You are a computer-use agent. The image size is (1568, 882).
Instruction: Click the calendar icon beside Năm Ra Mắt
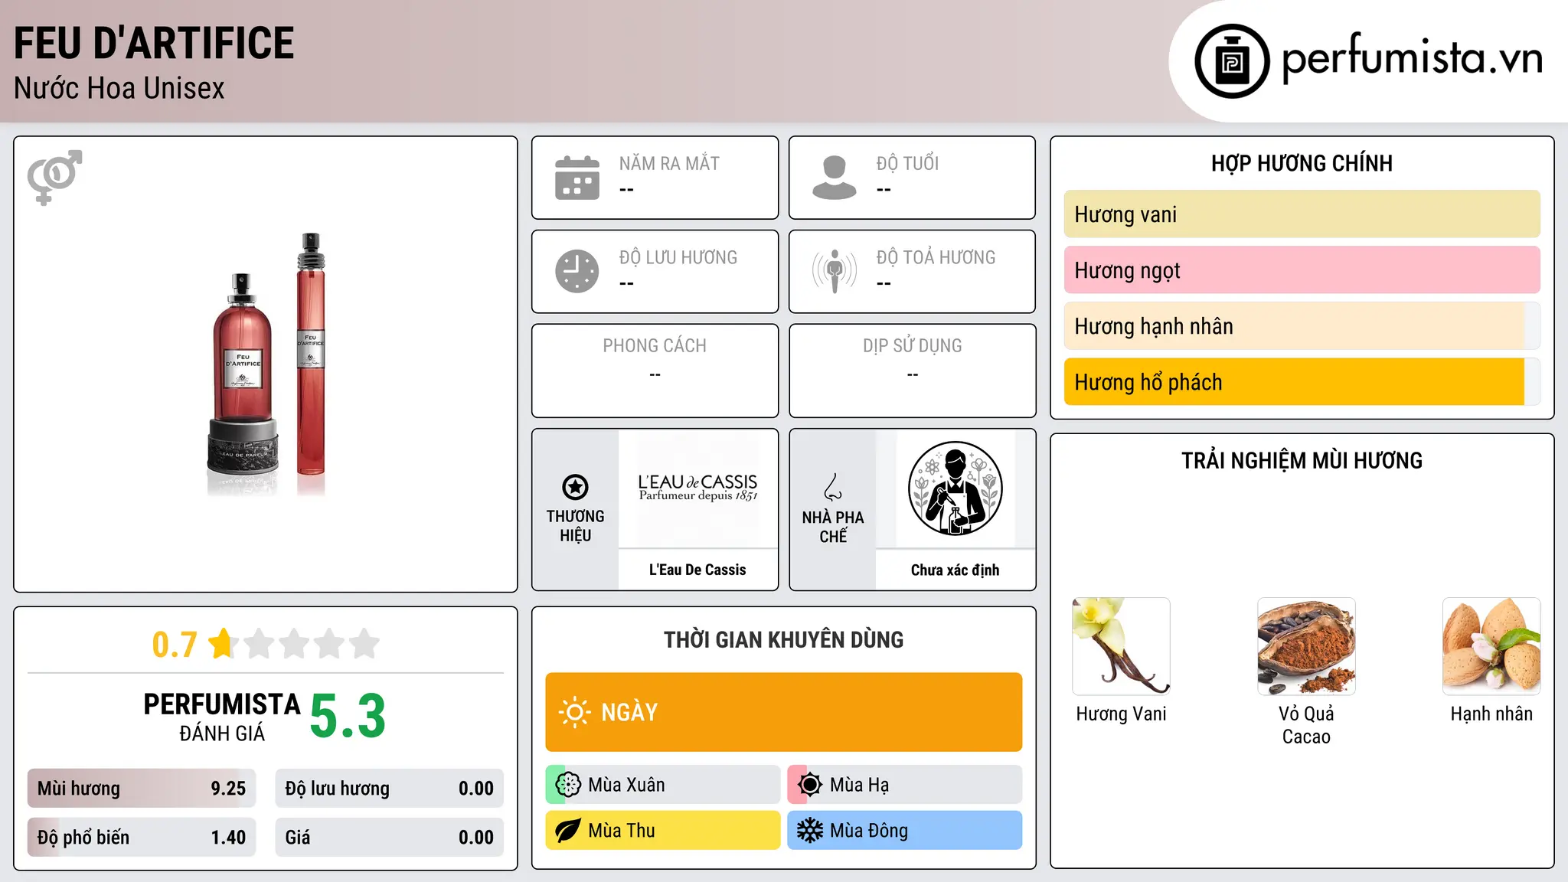[x=577, y=178]
